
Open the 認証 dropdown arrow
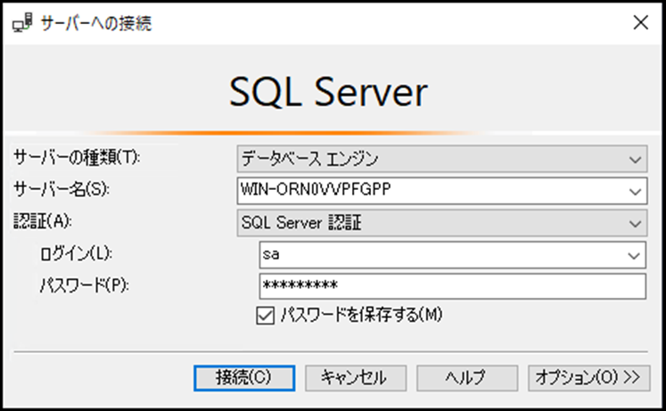[x=635, y=224]
